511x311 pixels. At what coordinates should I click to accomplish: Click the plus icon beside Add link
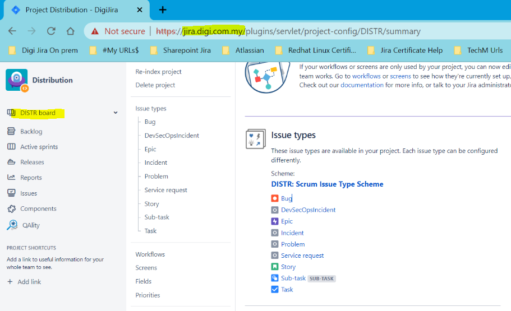10,282
